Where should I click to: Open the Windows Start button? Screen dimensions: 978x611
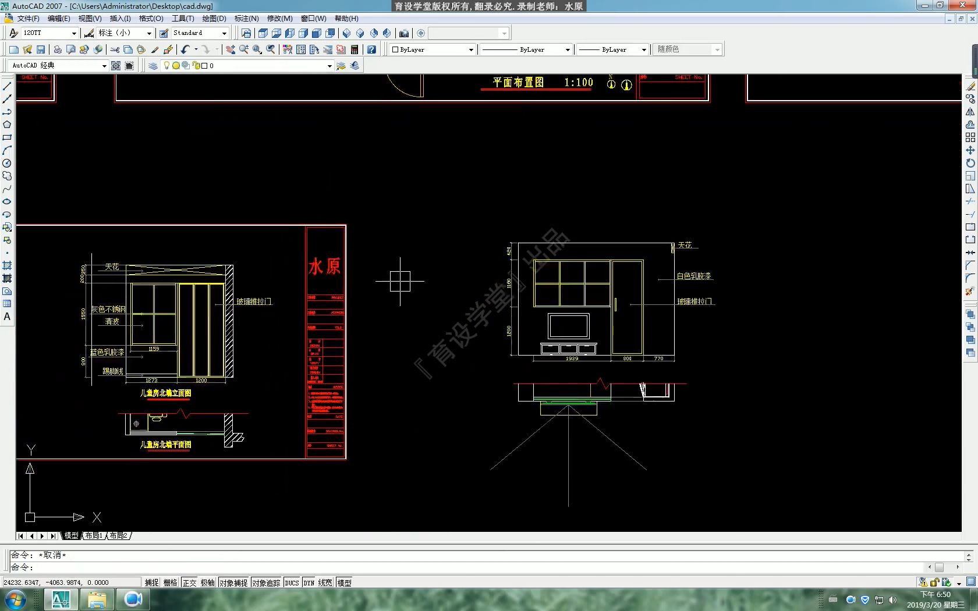click(15, 599)
